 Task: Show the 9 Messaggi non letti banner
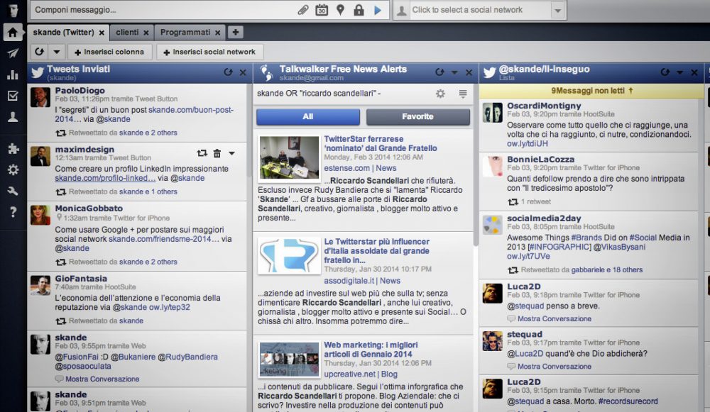pos(591,91)
